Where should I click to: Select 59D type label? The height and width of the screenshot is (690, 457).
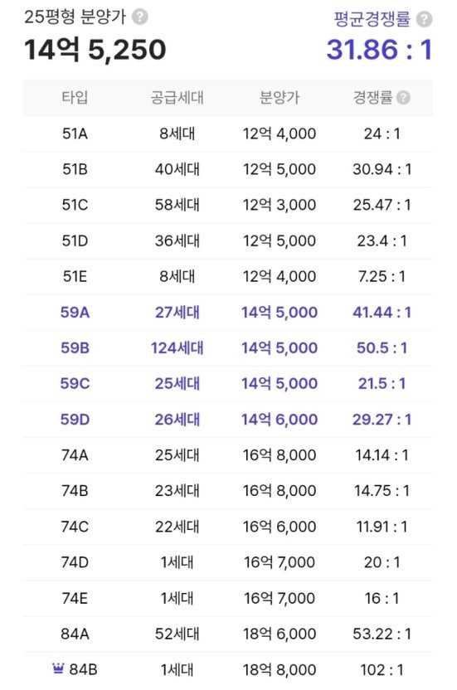point(75,420)
